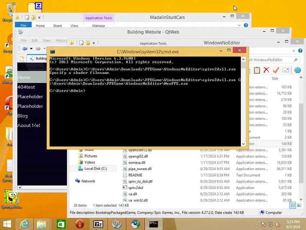Click the blue shell icon in WindowsNoEditor toolbar
Screen dimensions: 306x230
[x=298, y=70]
